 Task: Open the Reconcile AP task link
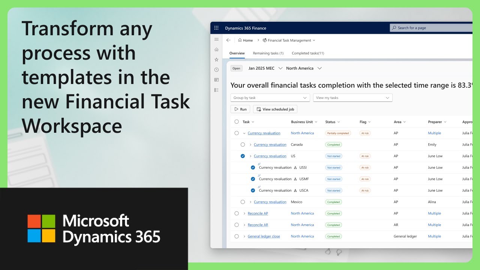[258, 213]
